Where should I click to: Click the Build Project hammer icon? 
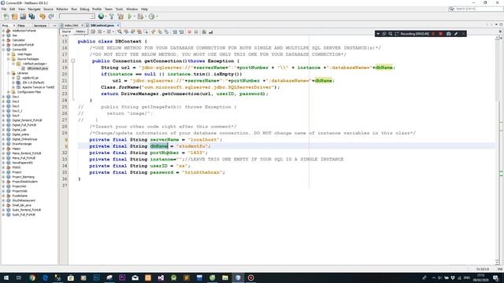pos(112,17)
